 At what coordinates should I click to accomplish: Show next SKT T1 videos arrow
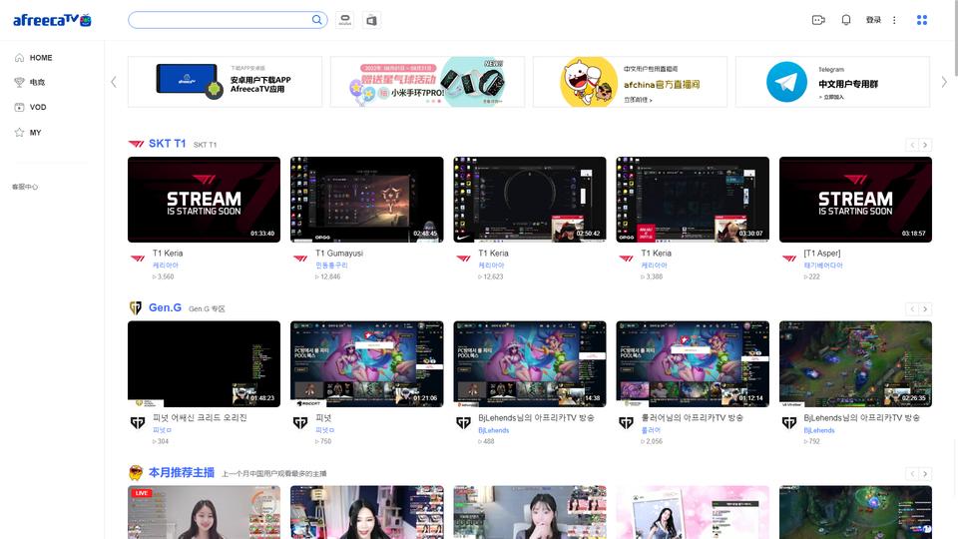click(x=925, y=145)
